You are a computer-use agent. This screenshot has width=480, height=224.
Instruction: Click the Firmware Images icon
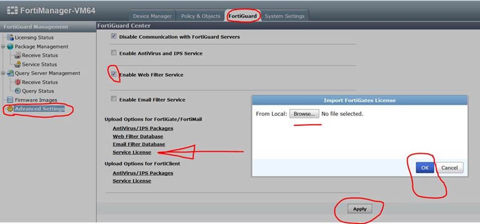10,100
